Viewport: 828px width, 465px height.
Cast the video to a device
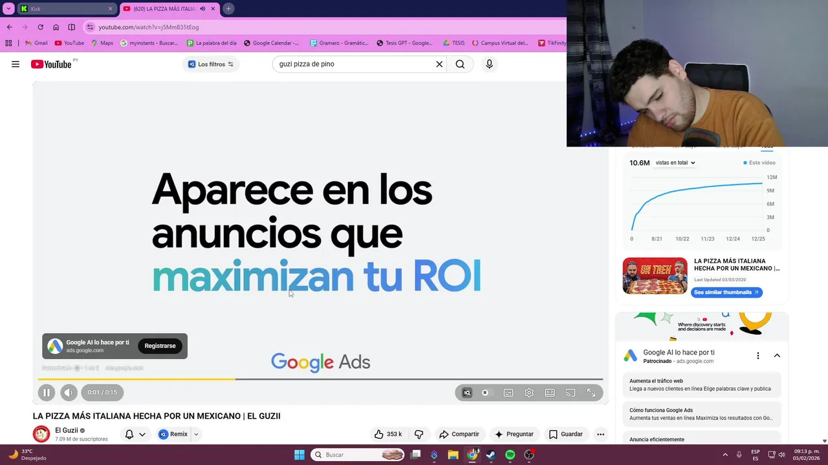(x=571, y=393)
